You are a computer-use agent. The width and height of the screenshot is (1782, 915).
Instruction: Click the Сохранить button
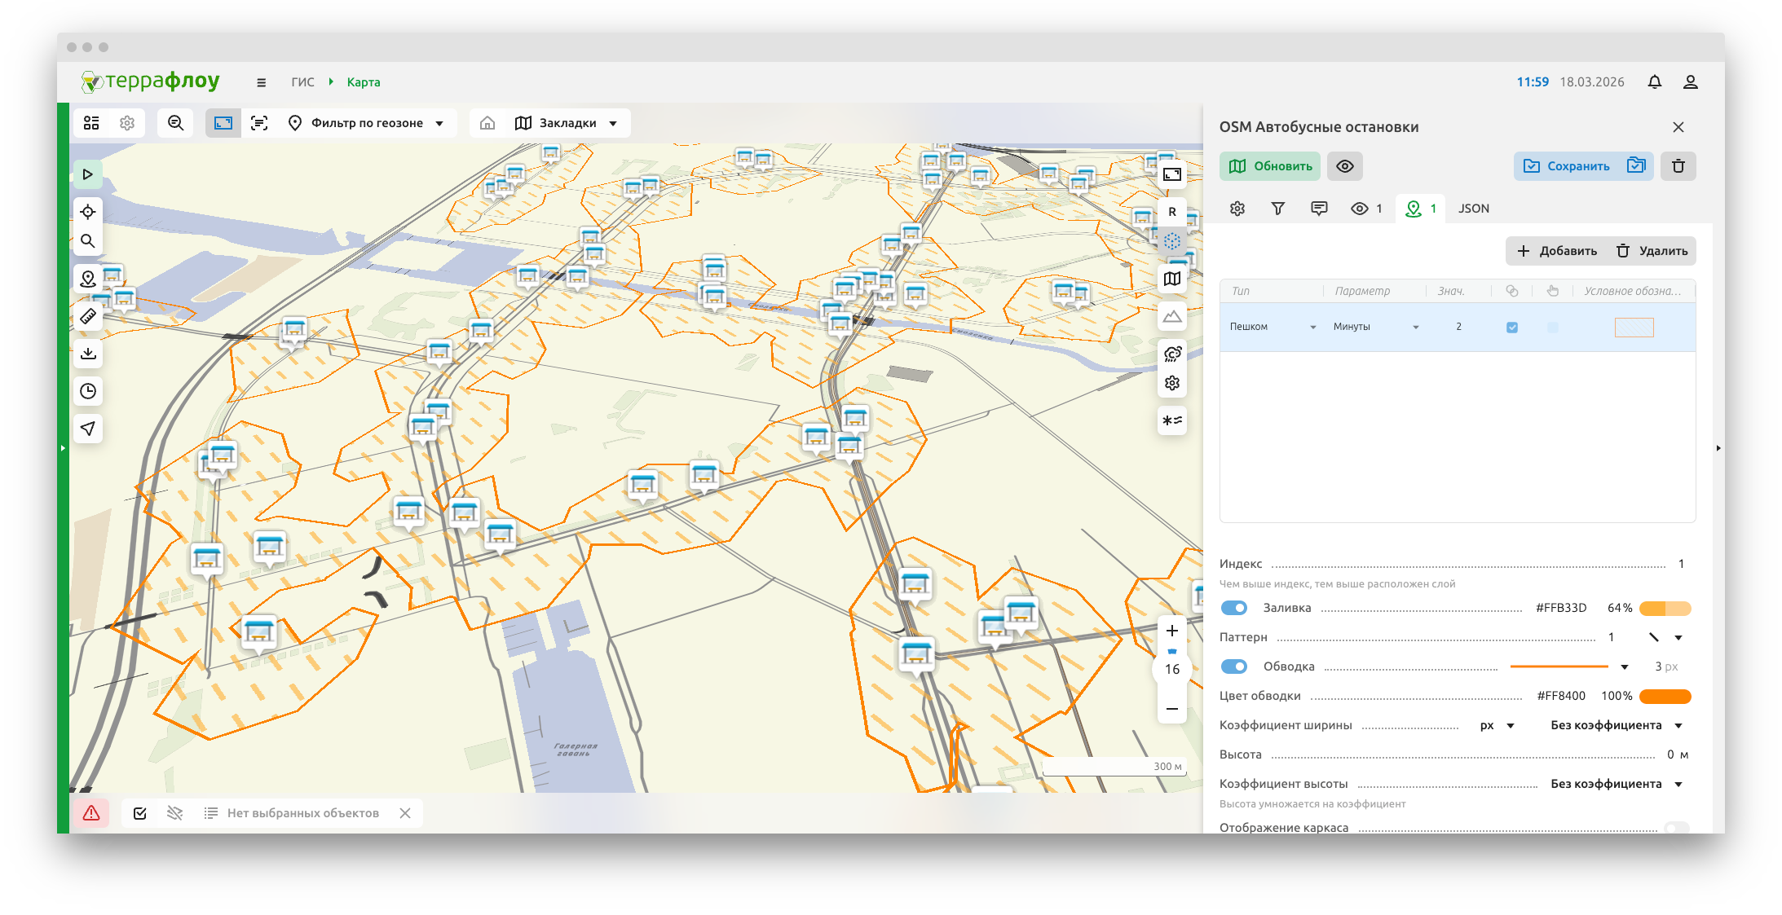[1568, 166]
